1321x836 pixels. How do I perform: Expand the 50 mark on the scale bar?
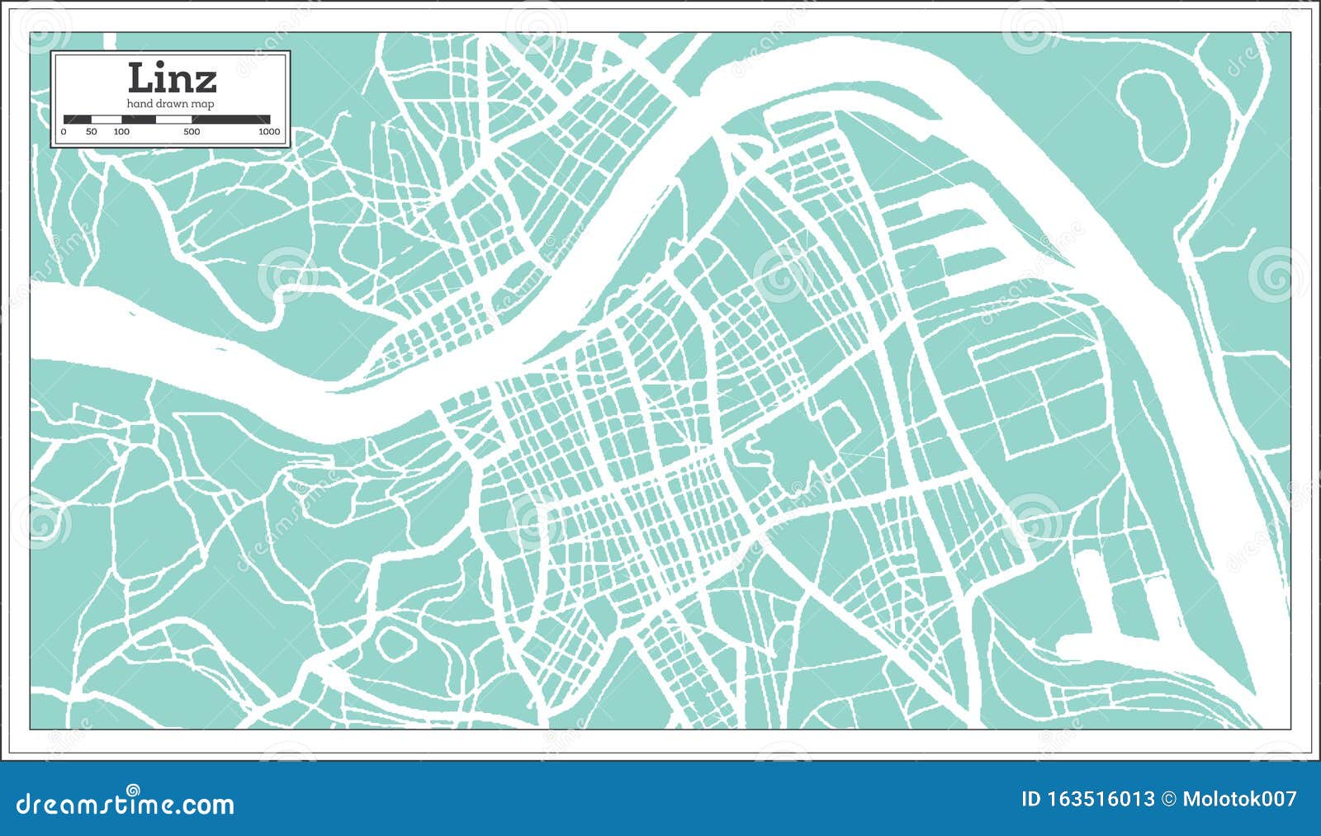pos(92,131)
